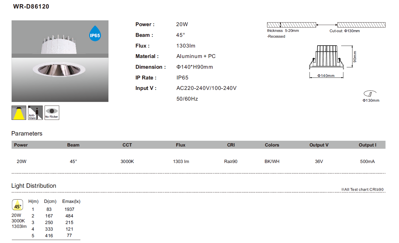
Task: Click the -Recessed label
Action: coord(276,37)
